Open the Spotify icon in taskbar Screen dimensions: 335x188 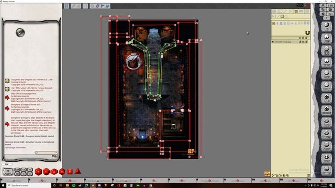pyautogui.click(x=74, y=185)
